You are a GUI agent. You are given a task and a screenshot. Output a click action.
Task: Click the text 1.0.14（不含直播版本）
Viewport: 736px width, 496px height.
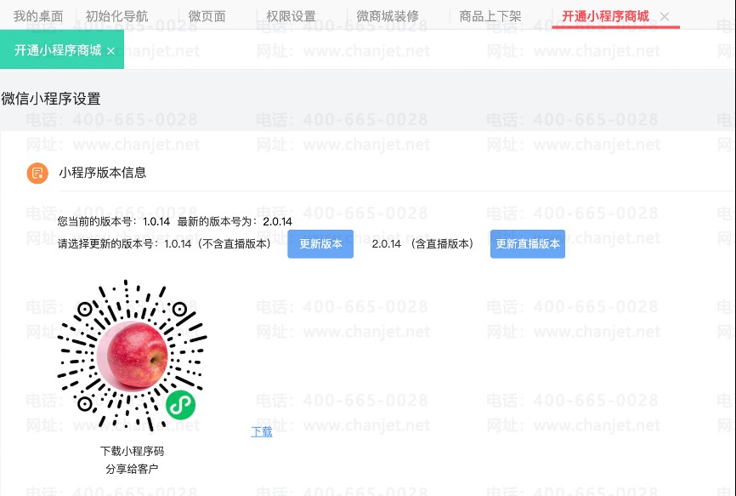218,244
